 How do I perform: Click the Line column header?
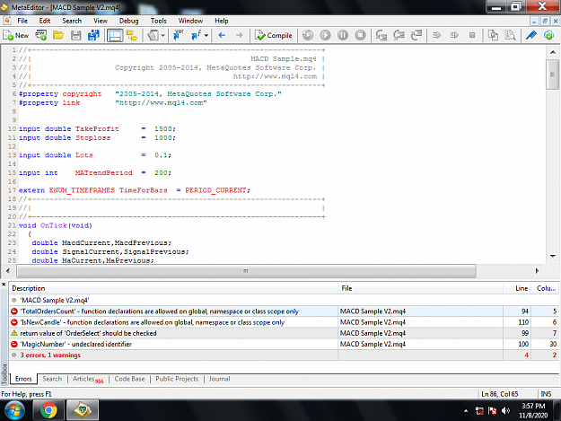click(x=517, y=288)
